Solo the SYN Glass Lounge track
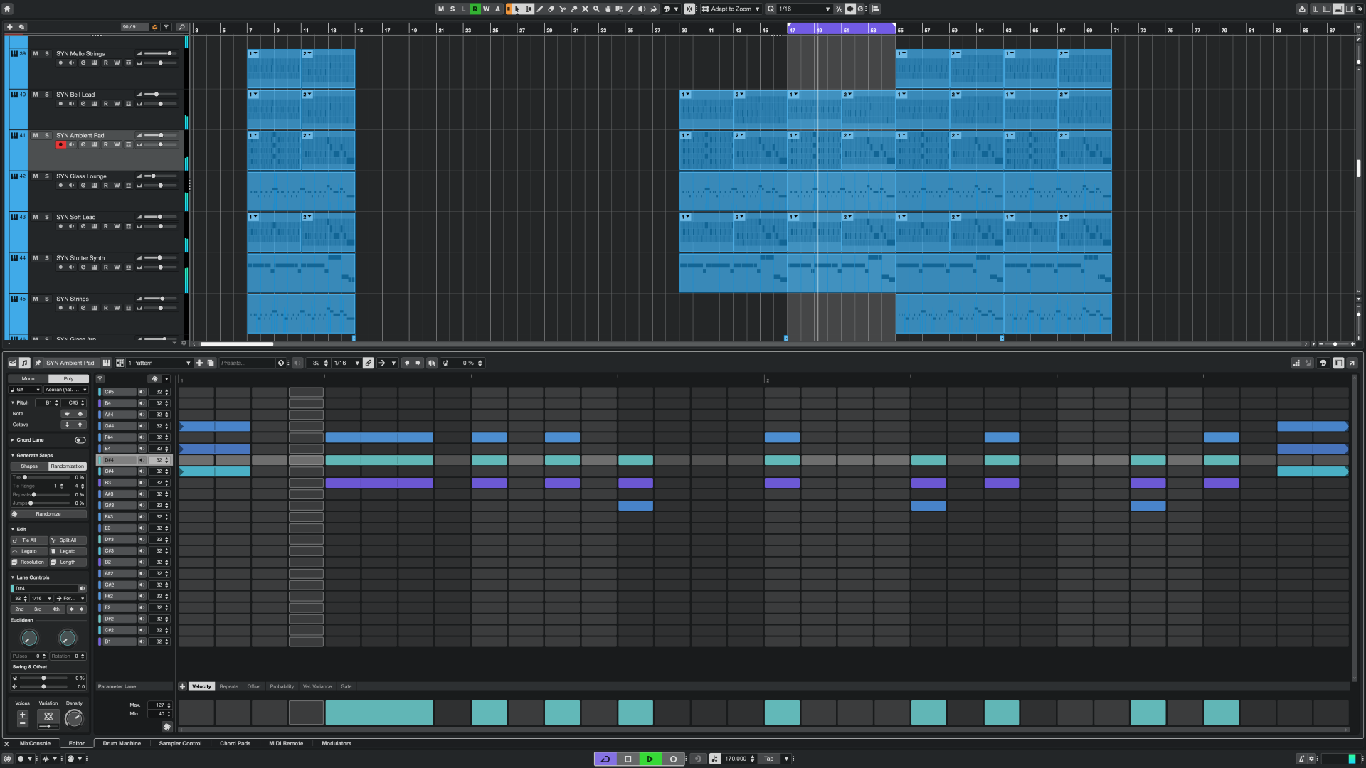Screen dimensions: 1366x768 point(46,176)
